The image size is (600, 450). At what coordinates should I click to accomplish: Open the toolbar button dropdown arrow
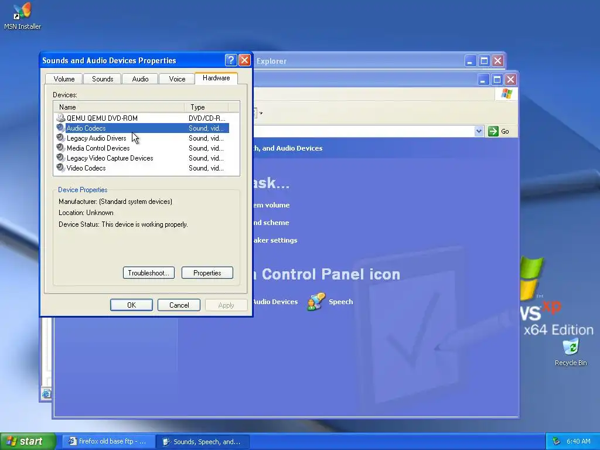261,113
